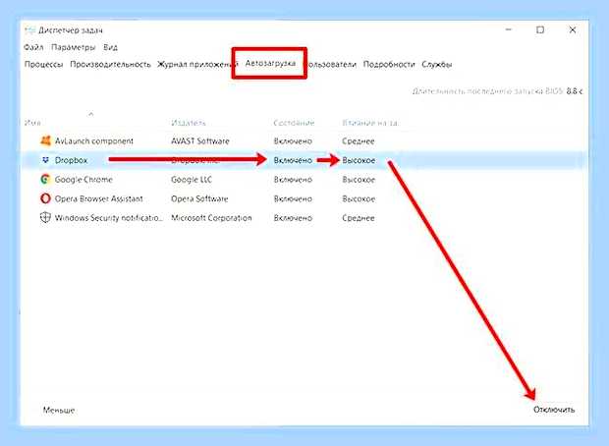Click Включено status in Windows Security row
The image size is (609, 446).
293,218
